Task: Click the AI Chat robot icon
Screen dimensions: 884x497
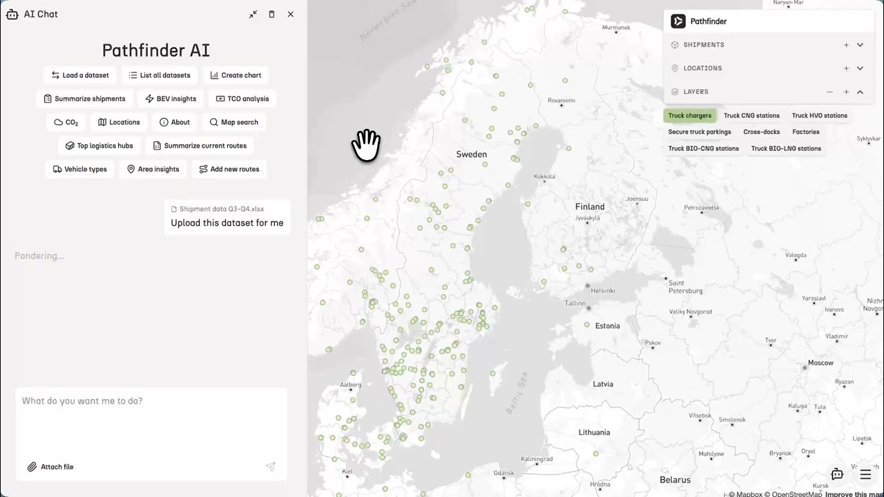Action: click(12, 14)
